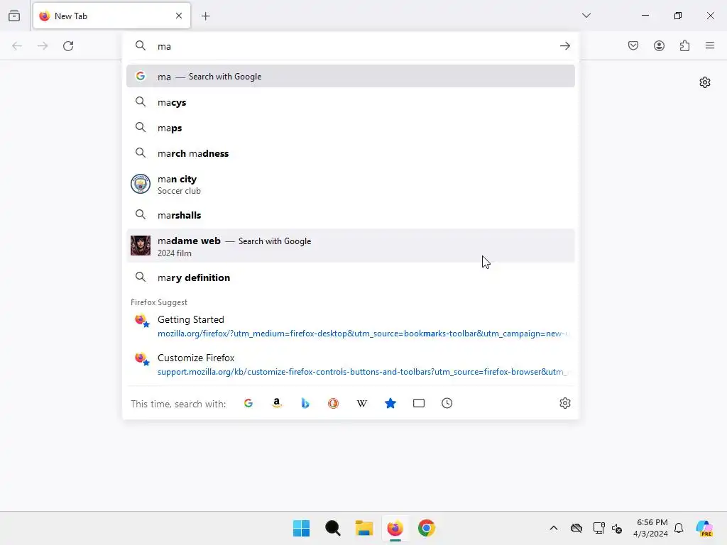Click into the address bar text field
Image resolution: width=727 pixels, height=545 pixels.
(352, 46)
